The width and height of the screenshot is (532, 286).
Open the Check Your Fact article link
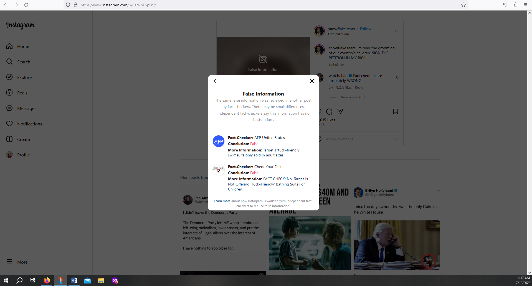tap(267, 184)
